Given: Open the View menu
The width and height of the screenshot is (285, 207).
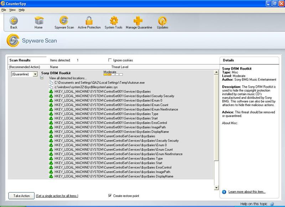Looking at the screenshot, I should pos(12,10).
